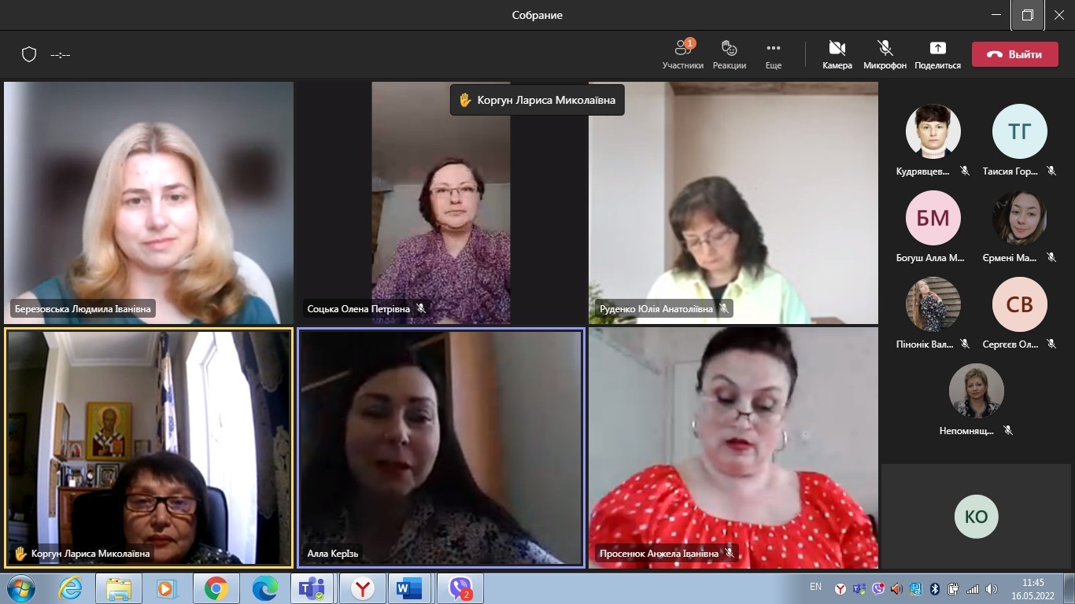Select the Руденко Юлія Анатоліївна video tile
The height and width of the screenshot is (604, 1075).
[733, 202]
